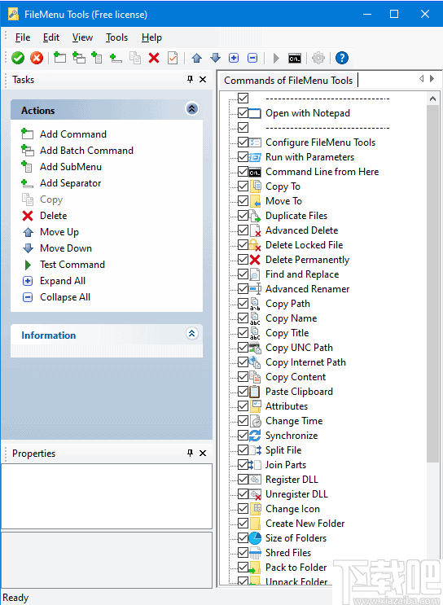
Task: Toggle the Attributes checkbox
Action: click(243, 406)
